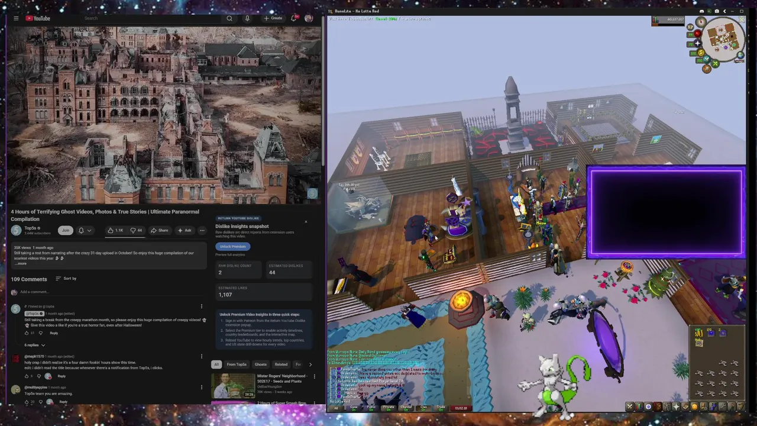Expand the description with ...more
Screen dimensions: 757x426
pyautogui.click(x=21, y=263)
